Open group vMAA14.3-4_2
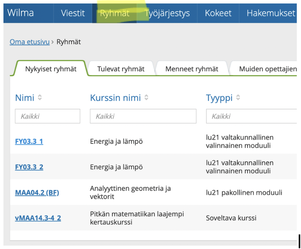The width and height of the screenshot is (301, 249). tap(38, 218)
